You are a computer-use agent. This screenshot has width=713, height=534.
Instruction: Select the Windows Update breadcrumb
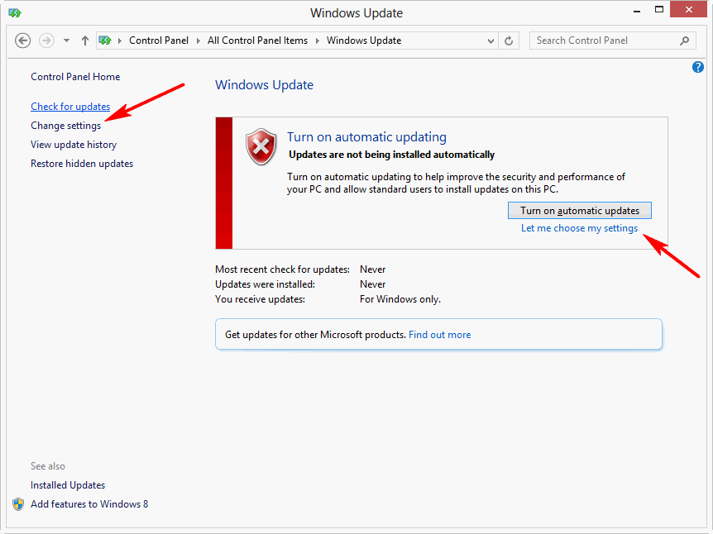[x=364, y=41]
